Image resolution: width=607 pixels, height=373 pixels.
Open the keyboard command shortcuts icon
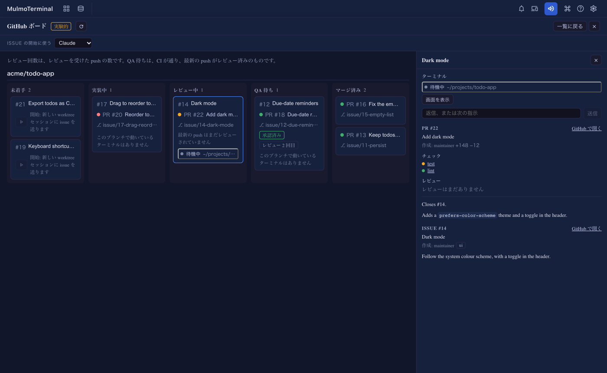click(x=567, y=9)
